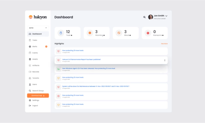Click the See More link
Screen dimensions: 205x123
164,44
